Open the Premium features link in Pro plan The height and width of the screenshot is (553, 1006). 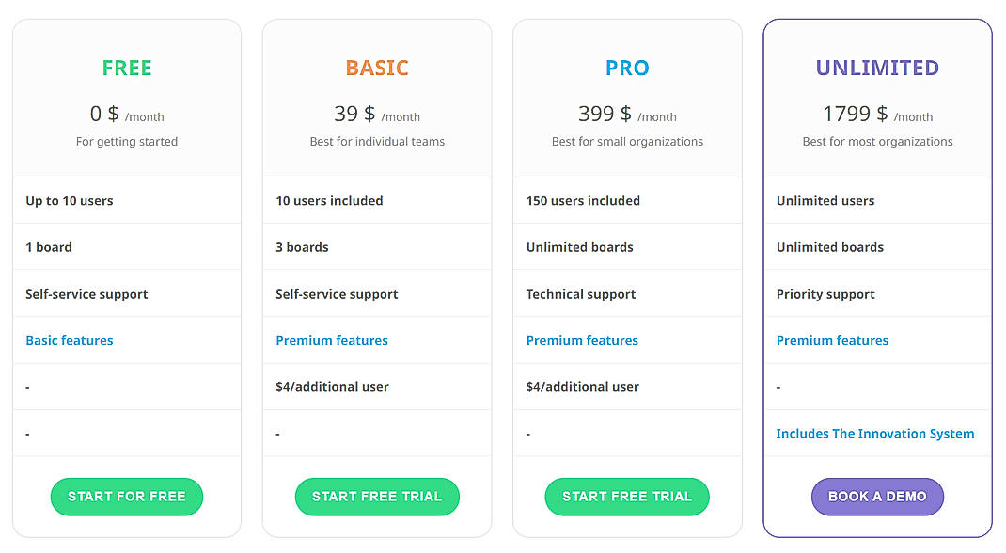[581, 340]
